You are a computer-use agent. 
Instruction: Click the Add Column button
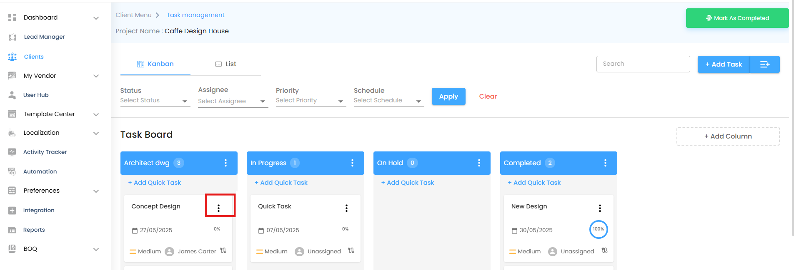click(728, 136)
